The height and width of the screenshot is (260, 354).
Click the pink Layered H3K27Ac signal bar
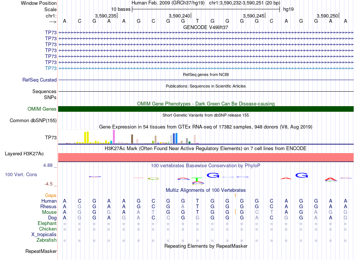click(206, 157)
